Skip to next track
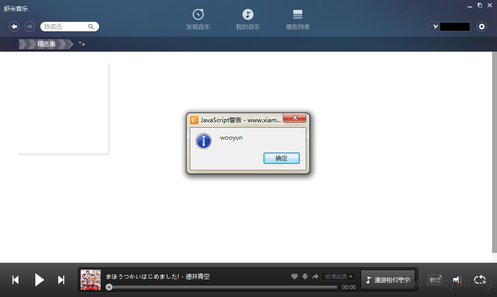Viewport: 497px width, 297px height. coord(61,280)
